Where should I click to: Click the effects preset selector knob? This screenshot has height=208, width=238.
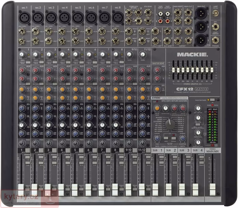click(x=170, y=125)
